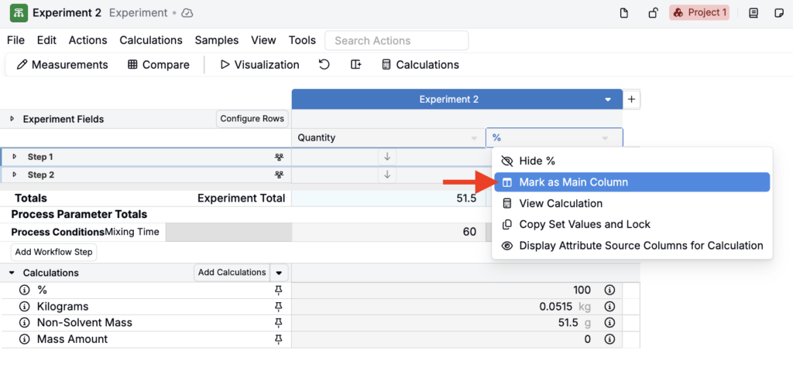Click info icon right of 51.5 g
793x367 pixels.
[x=609, y=323]
